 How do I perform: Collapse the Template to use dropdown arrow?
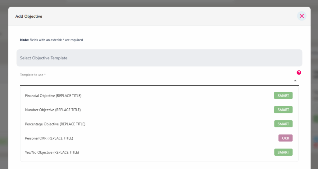pos(295,80)
